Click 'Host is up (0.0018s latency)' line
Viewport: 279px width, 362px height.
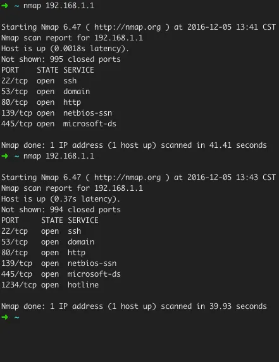(x=65, y=49)
